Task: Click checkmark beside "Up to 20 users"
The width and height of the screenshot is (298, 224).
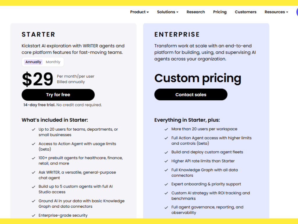Action: (x=34, y=129)
